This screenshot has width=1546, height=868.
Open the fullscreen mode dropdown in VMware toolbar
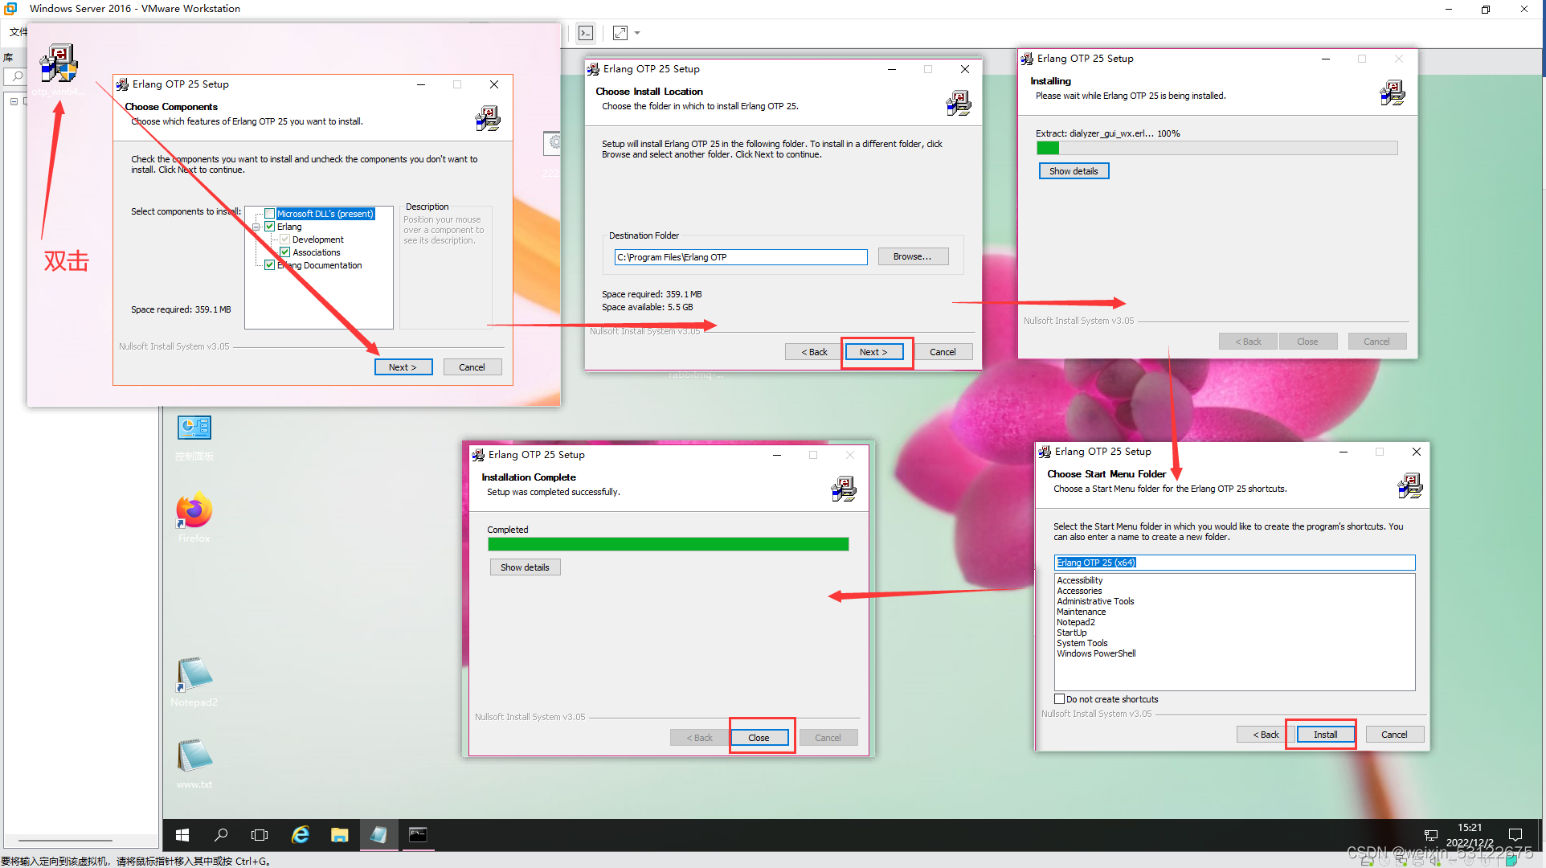(x=636, y=32)
